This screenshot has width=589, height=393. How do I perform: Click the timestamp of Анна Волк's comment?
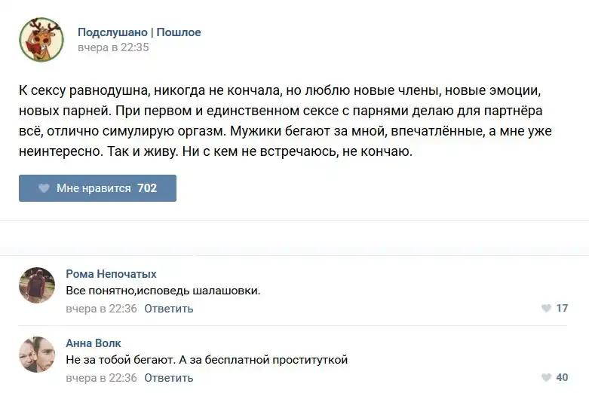(101, 378)
